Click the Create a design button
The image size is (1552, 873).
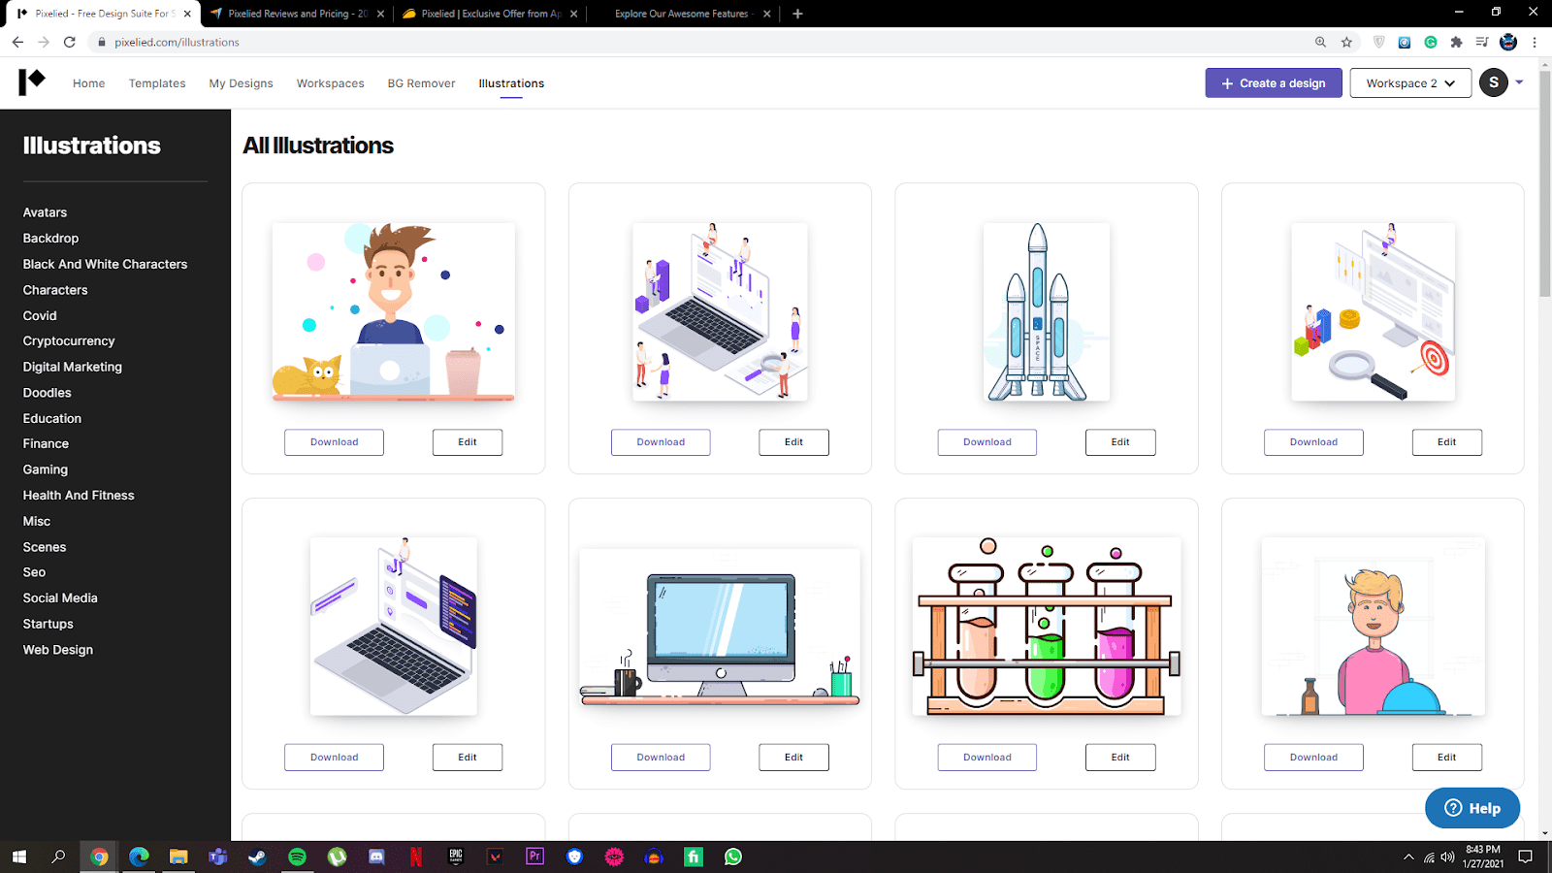[x=1273, y=82]
